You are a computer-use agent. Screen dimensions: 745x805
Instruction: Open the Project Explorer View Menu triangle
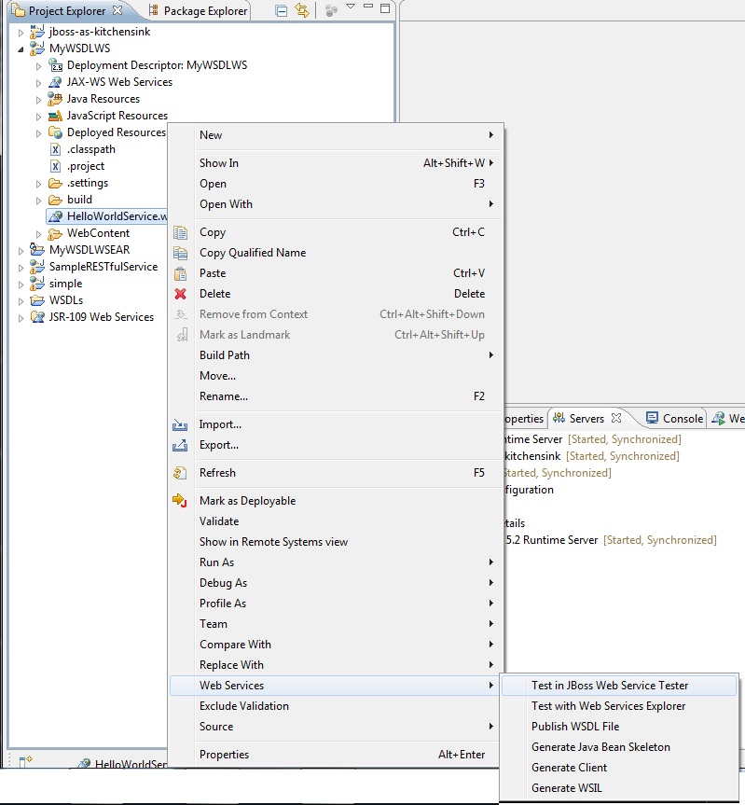pos(351,7)
